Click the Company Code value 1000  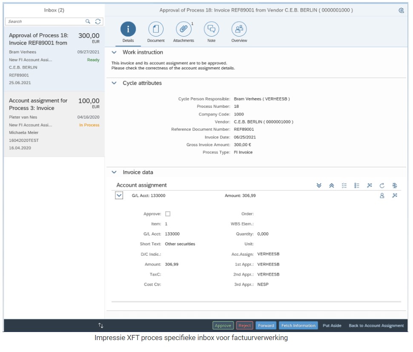pos(239,114)
